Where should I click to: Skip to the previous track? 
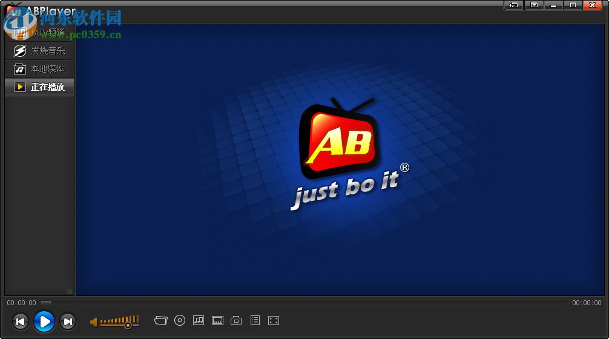[20, 321]
